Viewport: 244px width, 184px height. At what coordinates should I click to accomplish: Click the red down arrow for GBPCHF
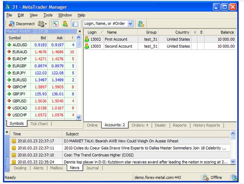[x=9, y=87]
